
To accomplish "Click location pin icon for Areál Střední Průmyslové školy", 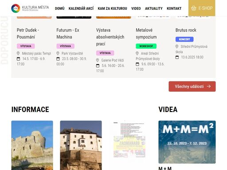I will click(x=137, y=53).
